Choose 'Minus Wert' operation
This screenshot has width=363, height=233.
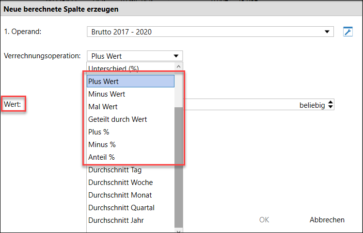pos(130,94)
